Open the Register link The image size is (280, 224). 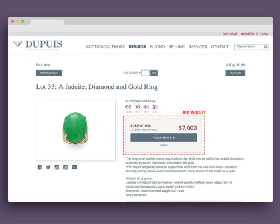(248, 34)
